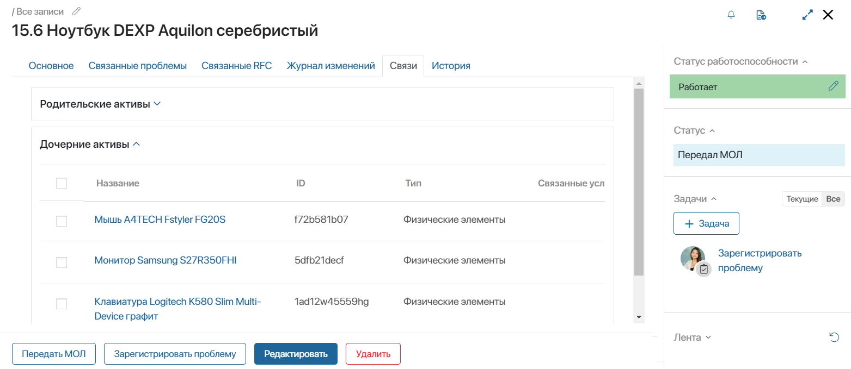Click the Редактировать button
The width and height of the screenshot is (851, 369).
(296, 354)
